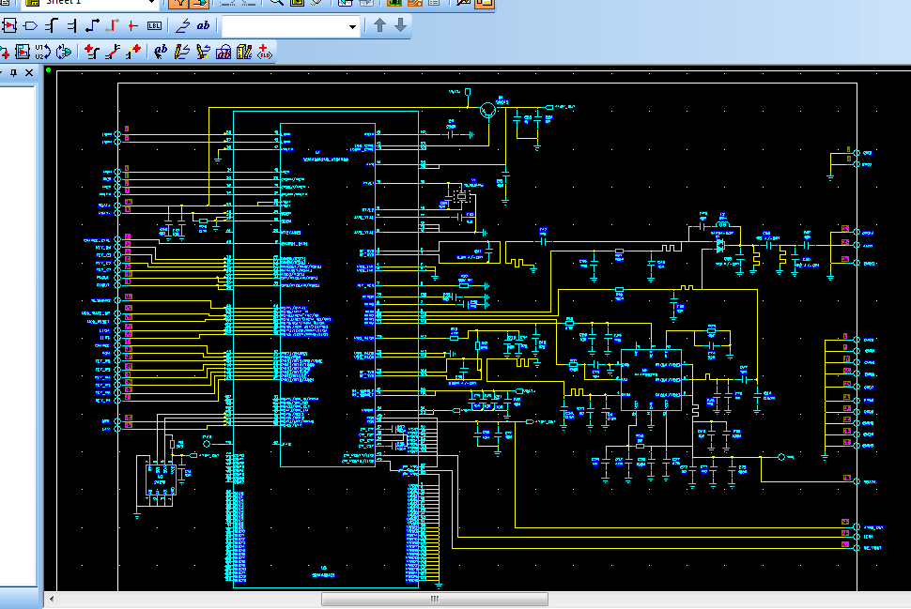This screenshot has width=911, height=609.
Task: Choose the draw line graphic tool
Action: (182, 25)
